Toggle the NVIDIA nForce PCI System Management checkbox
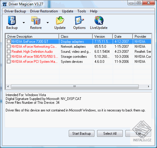 coord(9,62)
